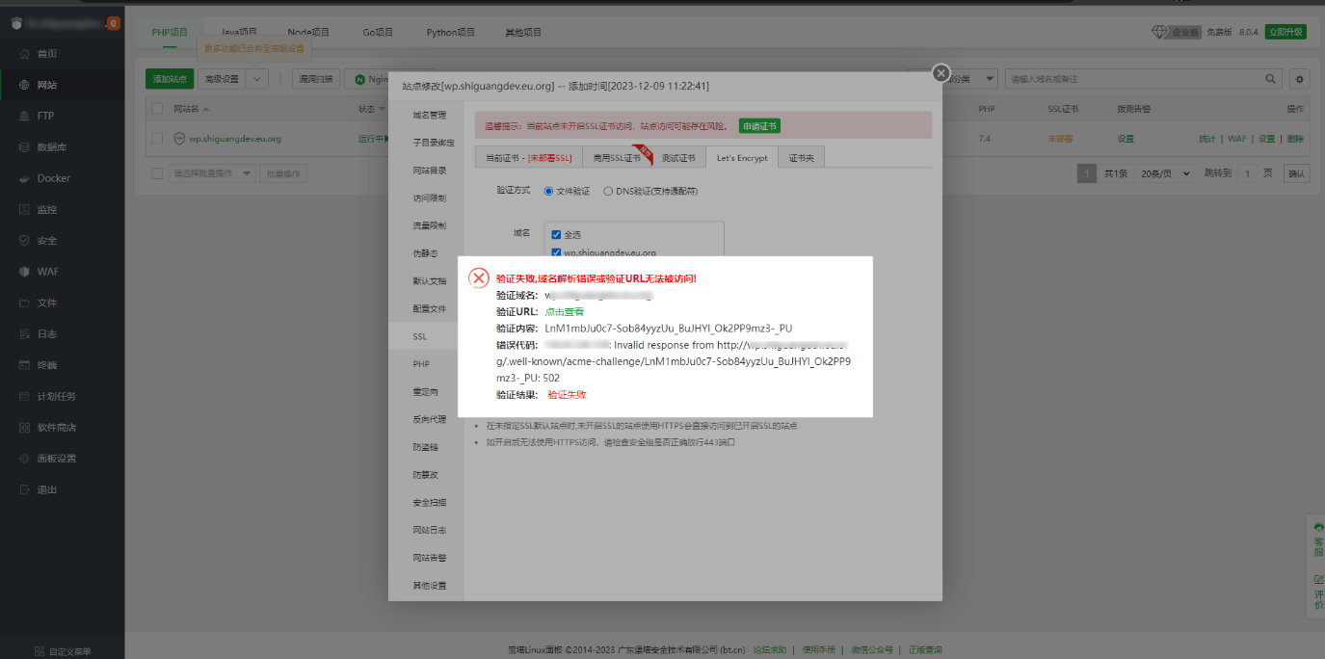Click the 终端 terminal sidebar icon
The image size is (1325, 659).
[26, 365]
